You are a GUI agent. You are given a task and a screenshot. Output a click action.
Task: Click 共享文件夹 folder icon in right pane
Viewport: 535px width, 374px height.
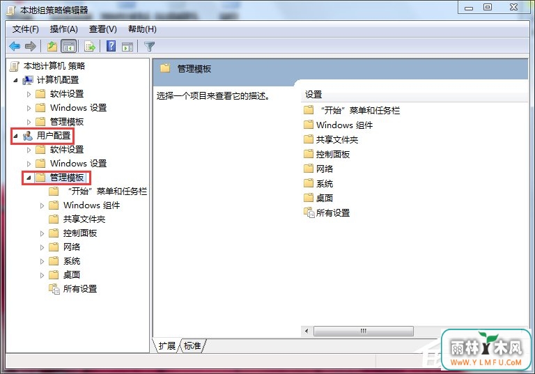[x=309, y=139]
